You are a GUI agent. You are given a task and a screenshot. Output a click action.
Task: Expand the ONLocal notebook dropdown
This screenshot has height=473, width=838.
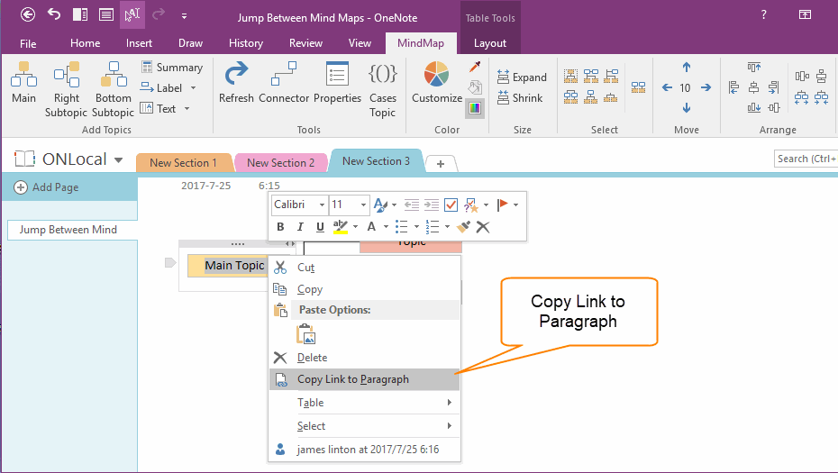point(119,159)
